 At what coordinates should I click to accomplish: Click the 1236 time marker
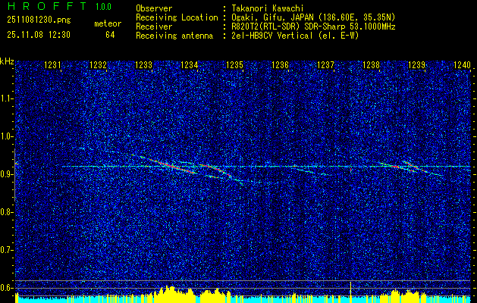tap(280, 65)
